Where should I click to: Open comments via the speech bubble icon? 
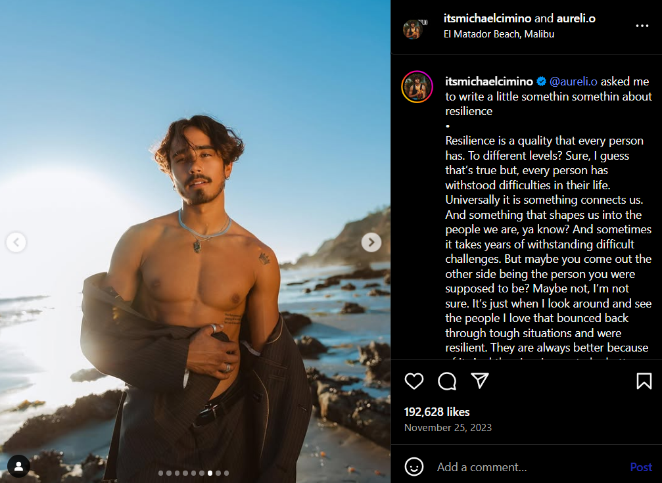(x=447, y=381)
